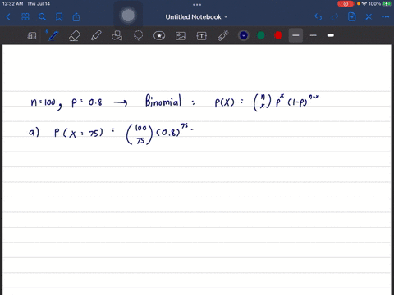This screenshot has height=295, width=394.
Task: Tap the handwritten word Binomial
Action: (x=163, y=101)
